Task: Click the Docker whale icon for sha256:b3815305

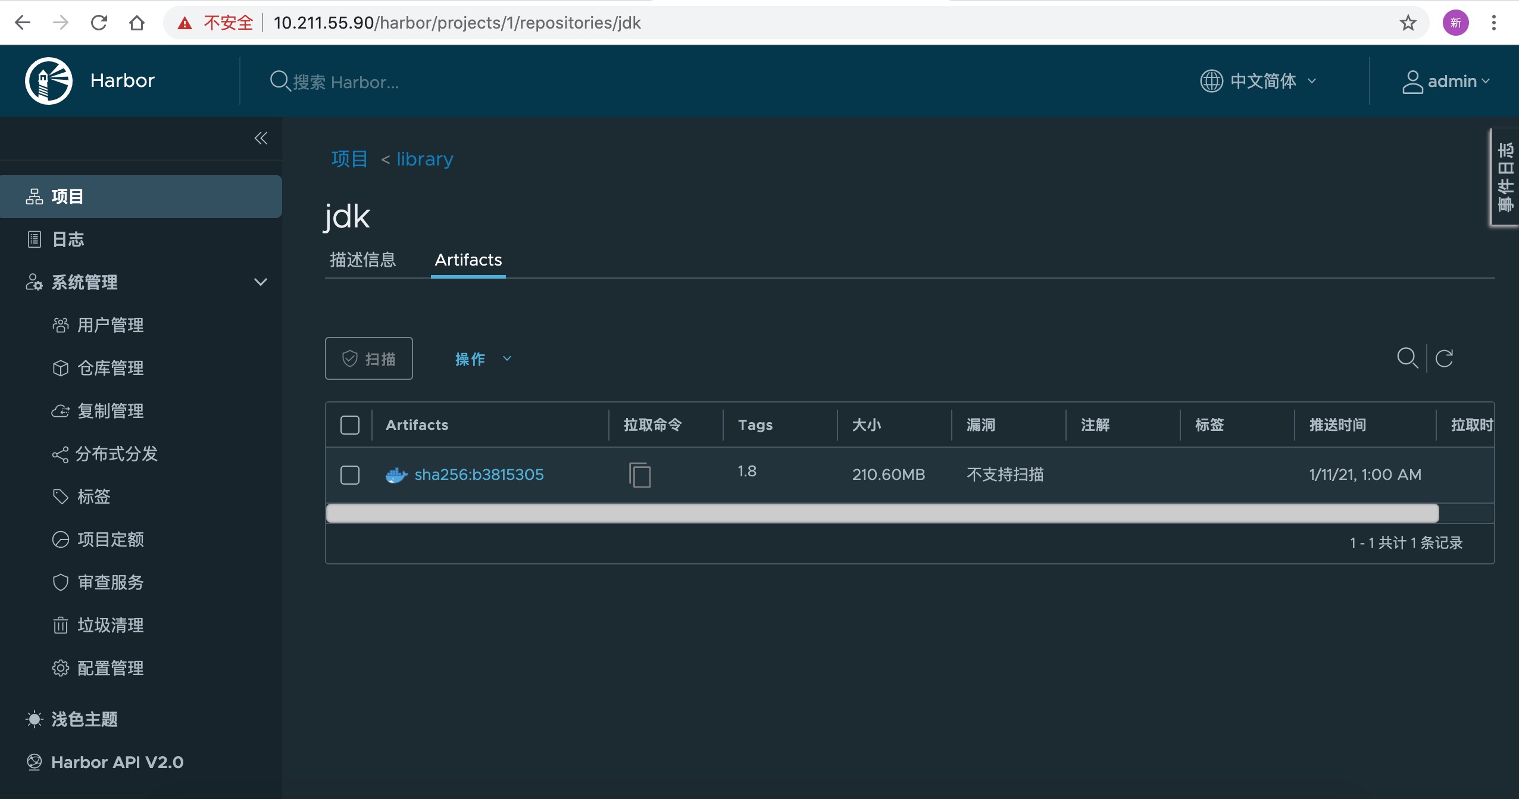Action: 396,475
